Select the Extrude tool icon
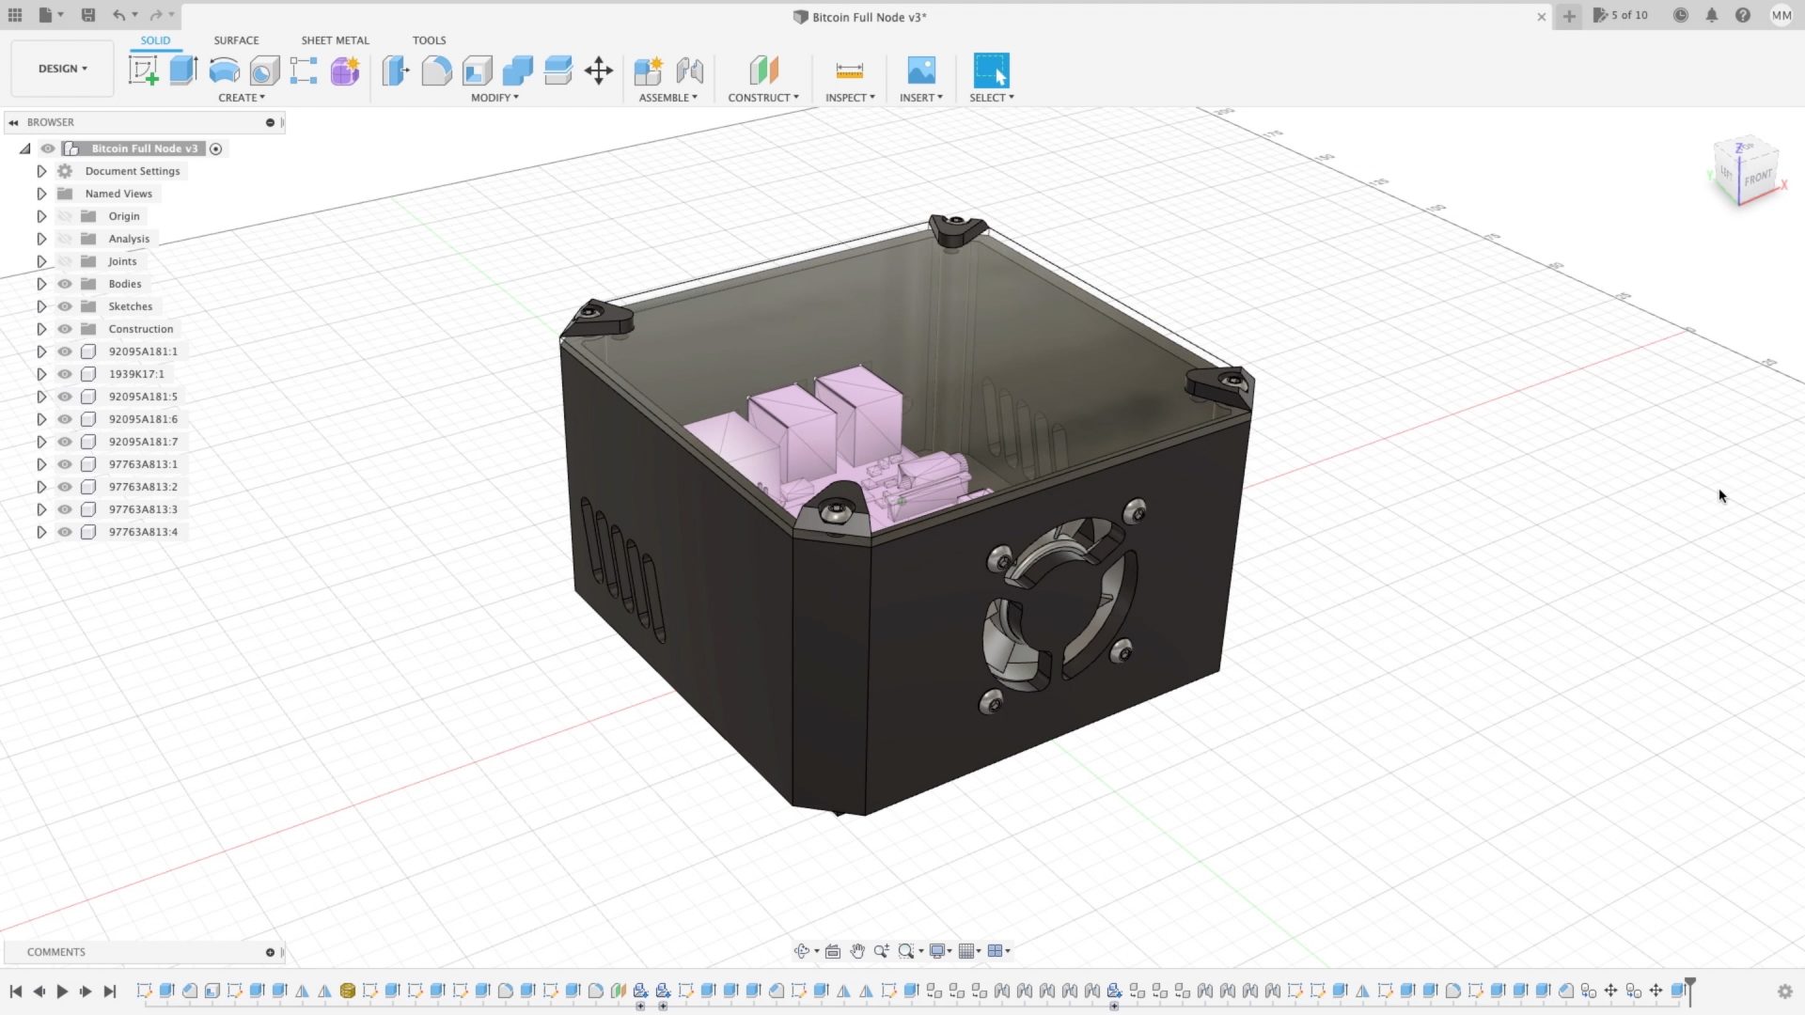The height and width of the screenshot is (1015, 1805). tap(183, 70)
